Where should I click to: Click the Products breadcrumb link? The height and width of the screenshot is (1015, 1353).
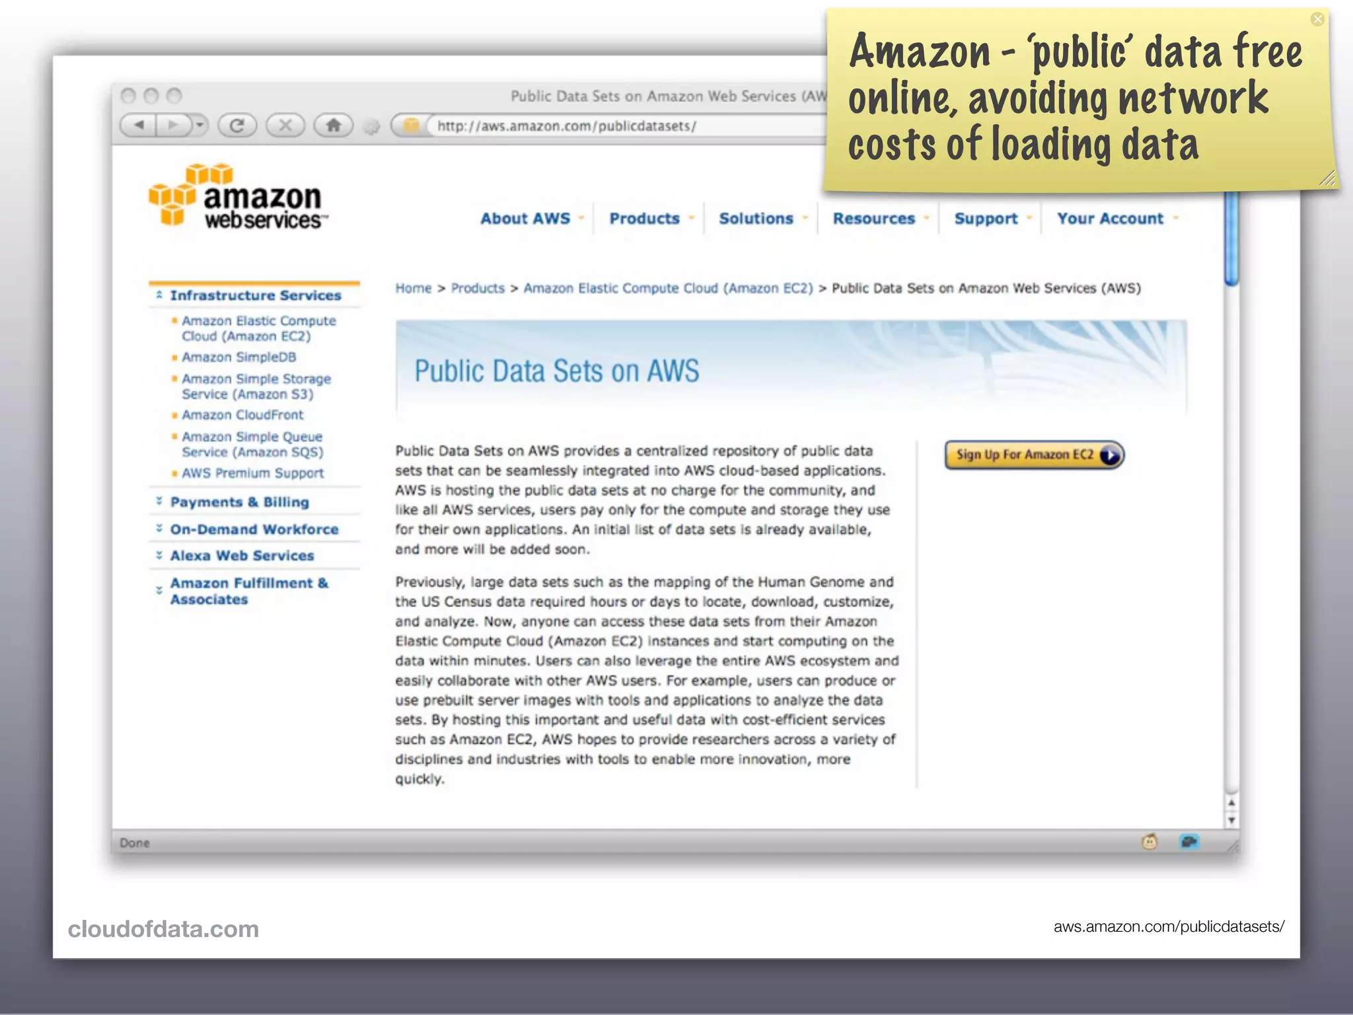coord(478,288)
